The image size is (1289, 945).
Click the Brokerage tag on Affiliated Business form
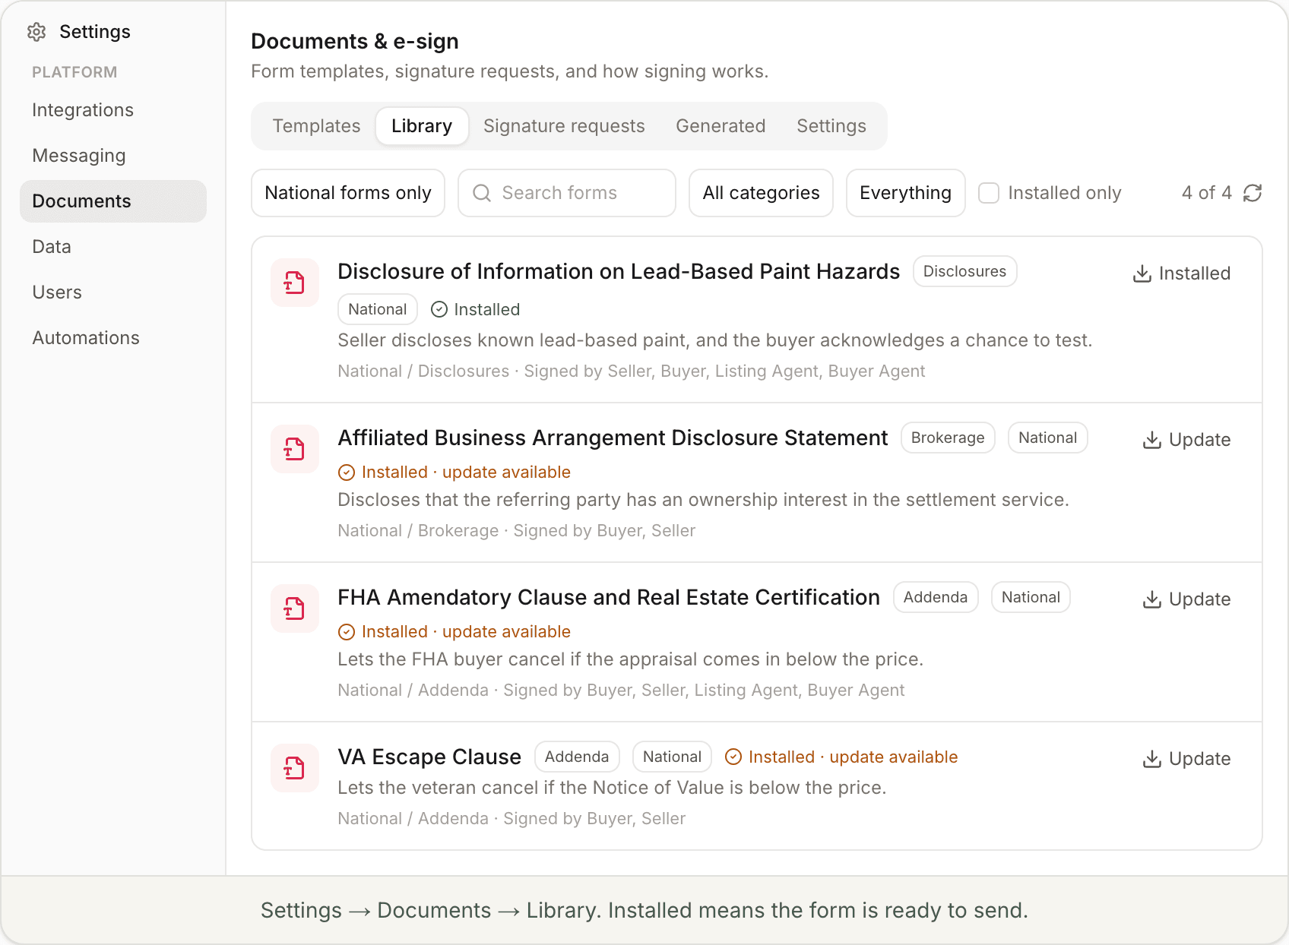pyautogui.click(x=948, y=438)
